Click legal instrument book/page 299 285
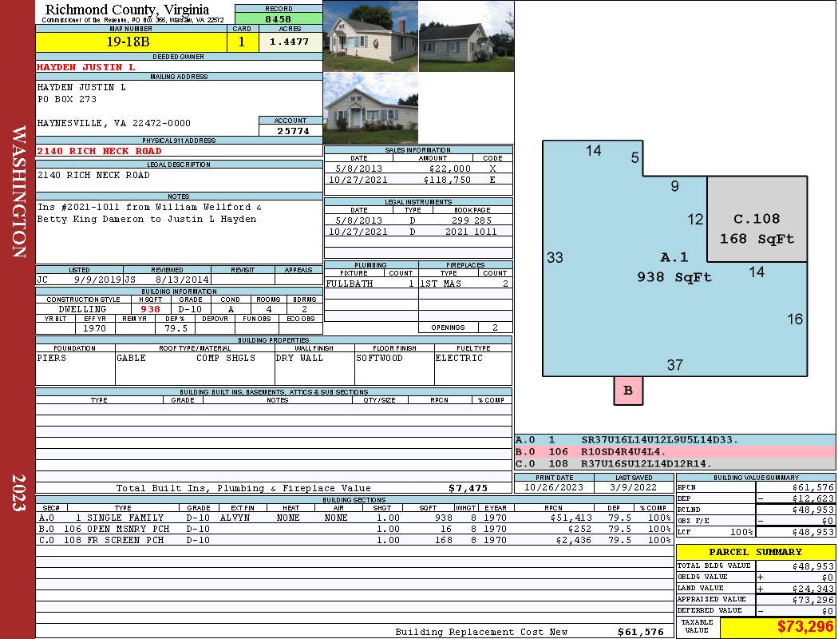Image resolution: width=838 pixels, height=639 pixels. pyautogui.click(x=472, y=220)
